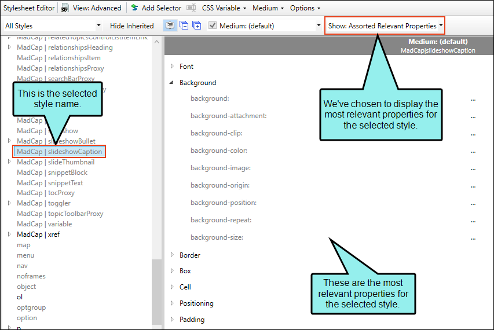Select the show set locally icon

tap(197, 25)
